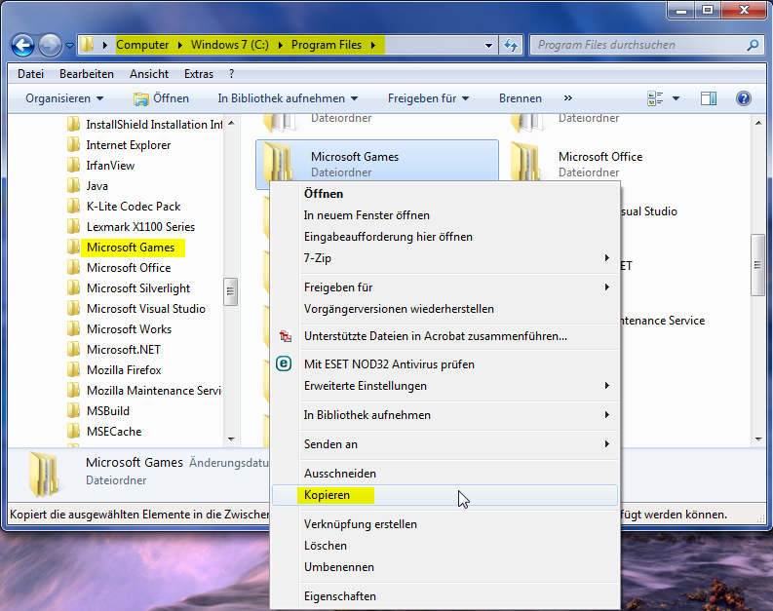The height and width of the screenshot is (611, 773).
Task: Select Microsoft Works folder in tree
Action: (x=130, y=329)
